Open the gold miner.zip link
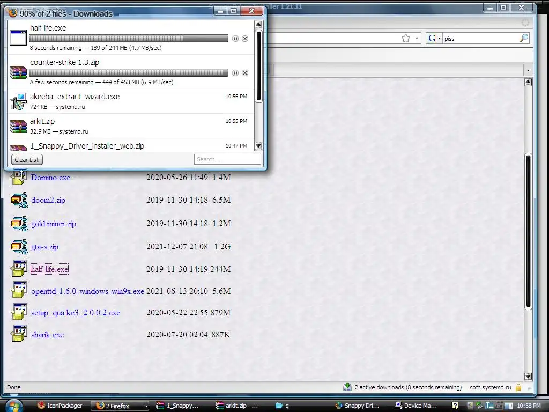The height and width of the screenshot is (412, 549). click(x=53, y=224)
